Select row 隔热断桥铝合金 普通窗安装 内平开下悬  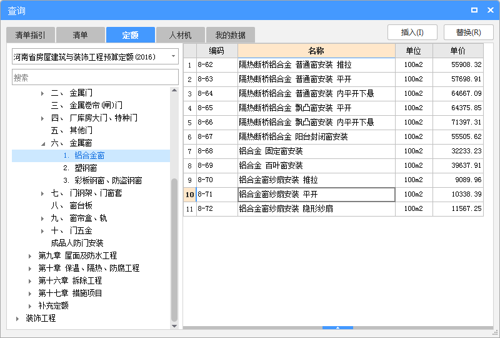(316, 94)
